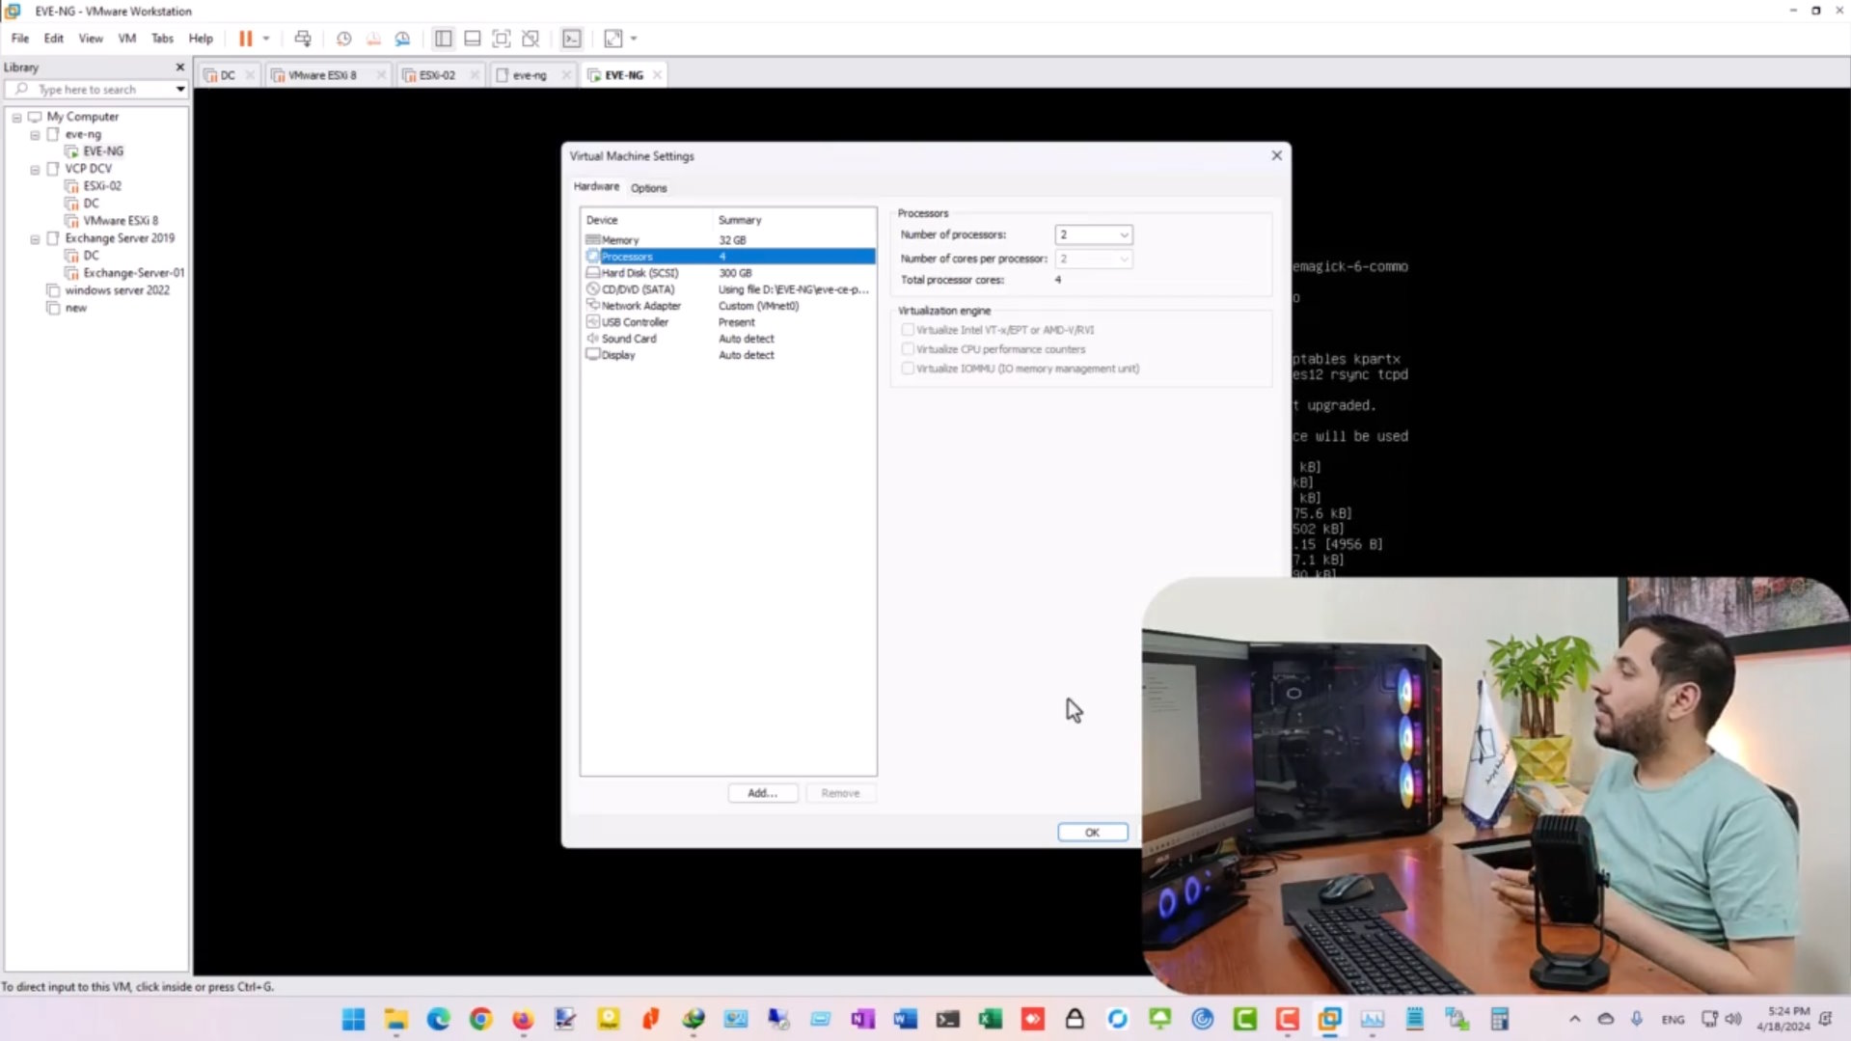Select windows server 2022 in the library
This screenshot has width=1851, height=1041.
tap(117, 290)
